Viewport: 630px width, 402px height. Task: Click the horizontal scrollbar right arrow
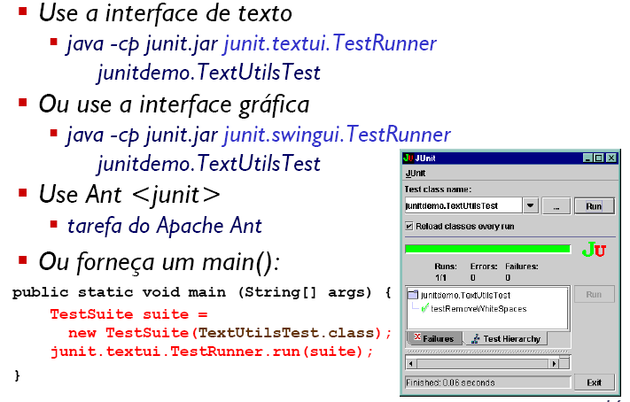coord(554,364)
